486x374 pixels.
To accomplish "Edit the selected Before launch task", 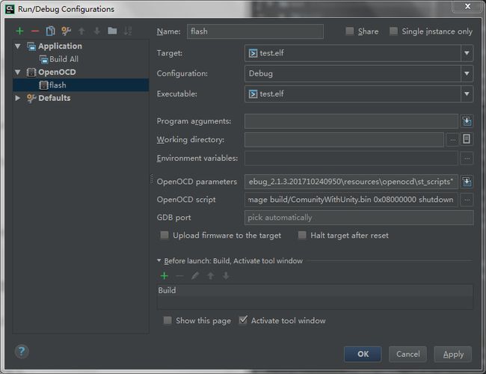I will (x=195, y=276).
